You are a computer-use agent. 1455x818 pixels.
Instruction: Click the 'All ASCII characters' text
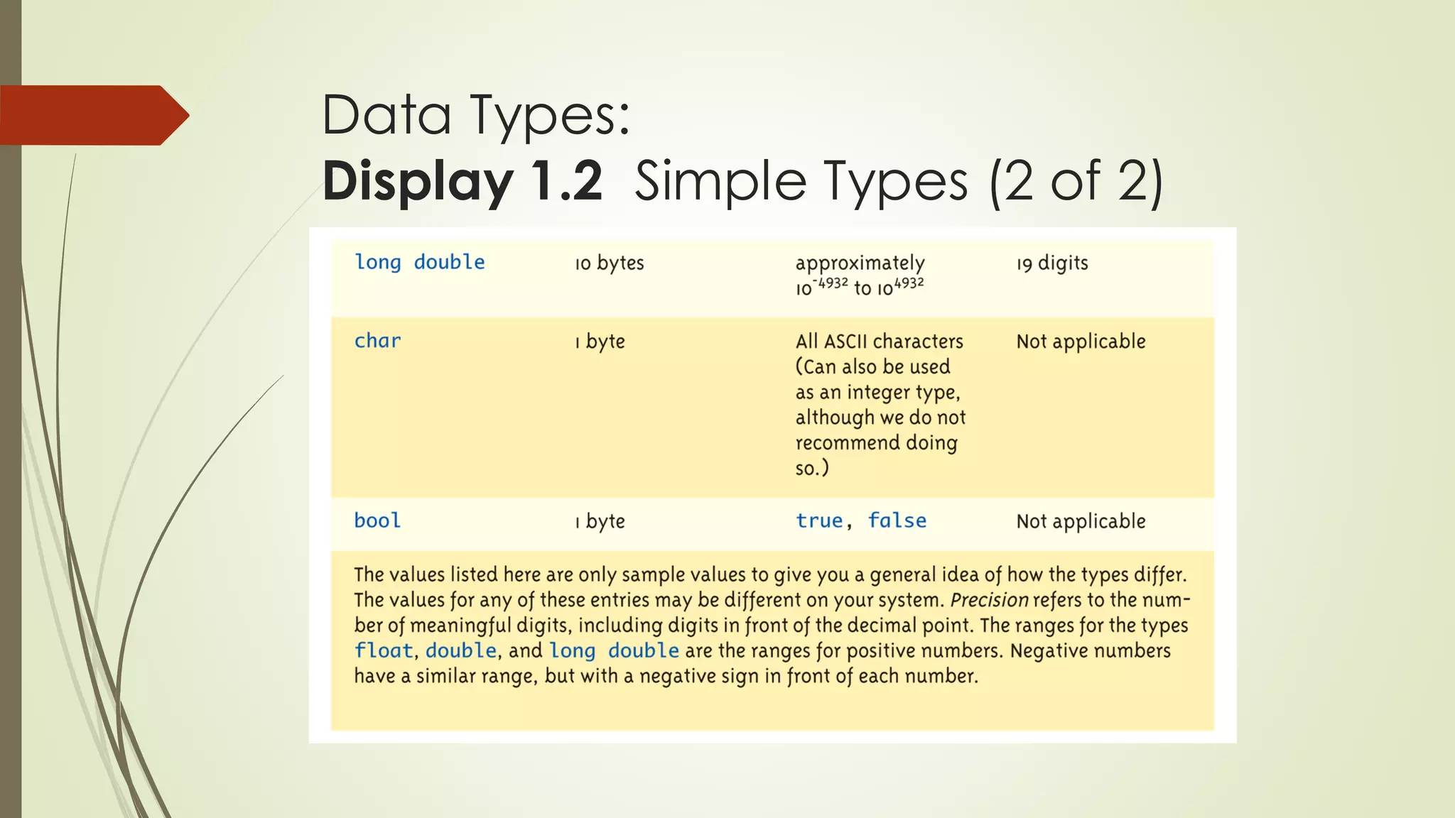879,342
